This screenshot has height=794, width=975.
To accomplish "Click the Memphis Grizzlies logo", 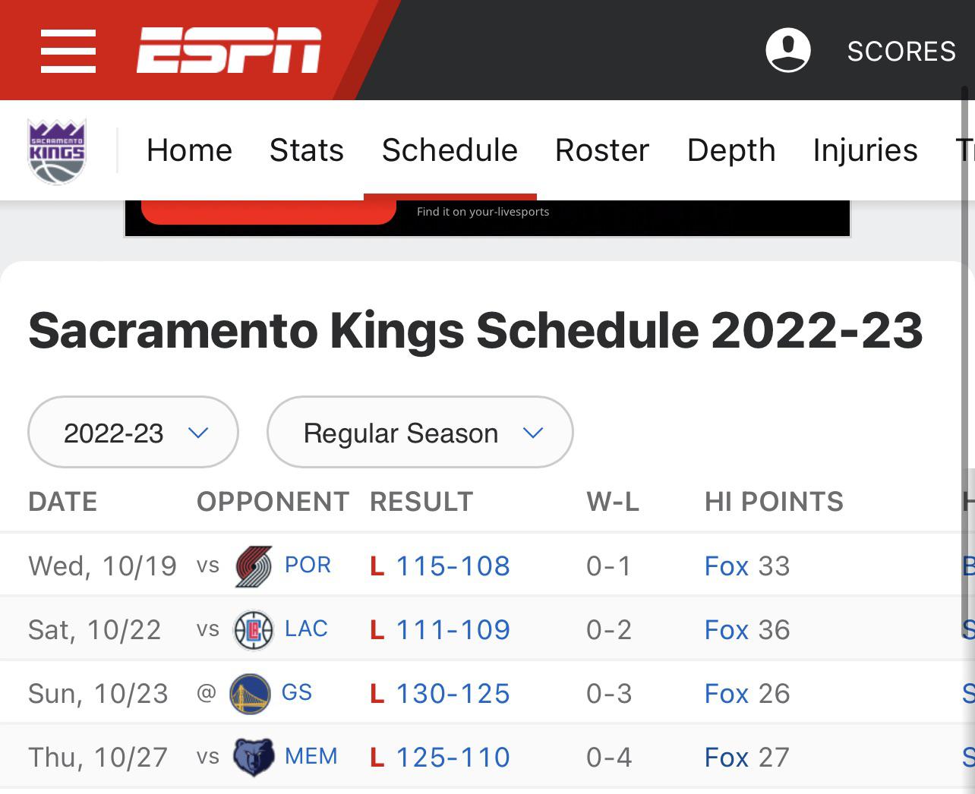I will click(x=251, y=755).
